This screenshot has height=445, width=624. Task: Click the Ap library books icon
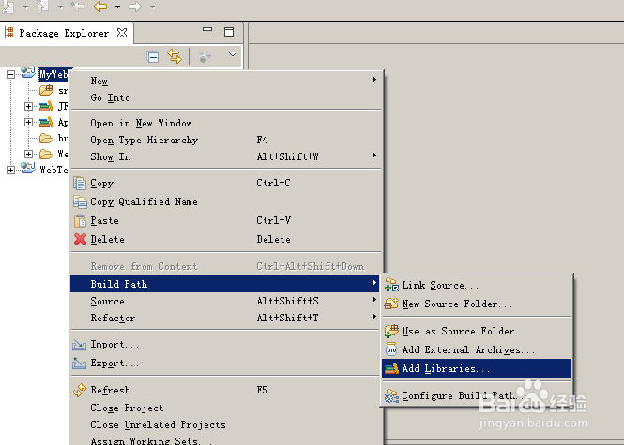[46, 122]
